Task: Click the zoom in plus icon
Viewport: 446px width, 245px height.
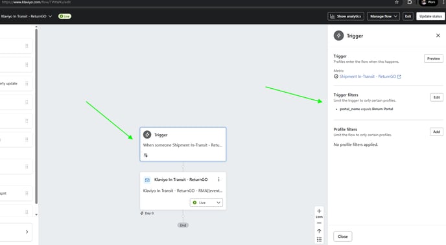Action: tap(319, 211)
